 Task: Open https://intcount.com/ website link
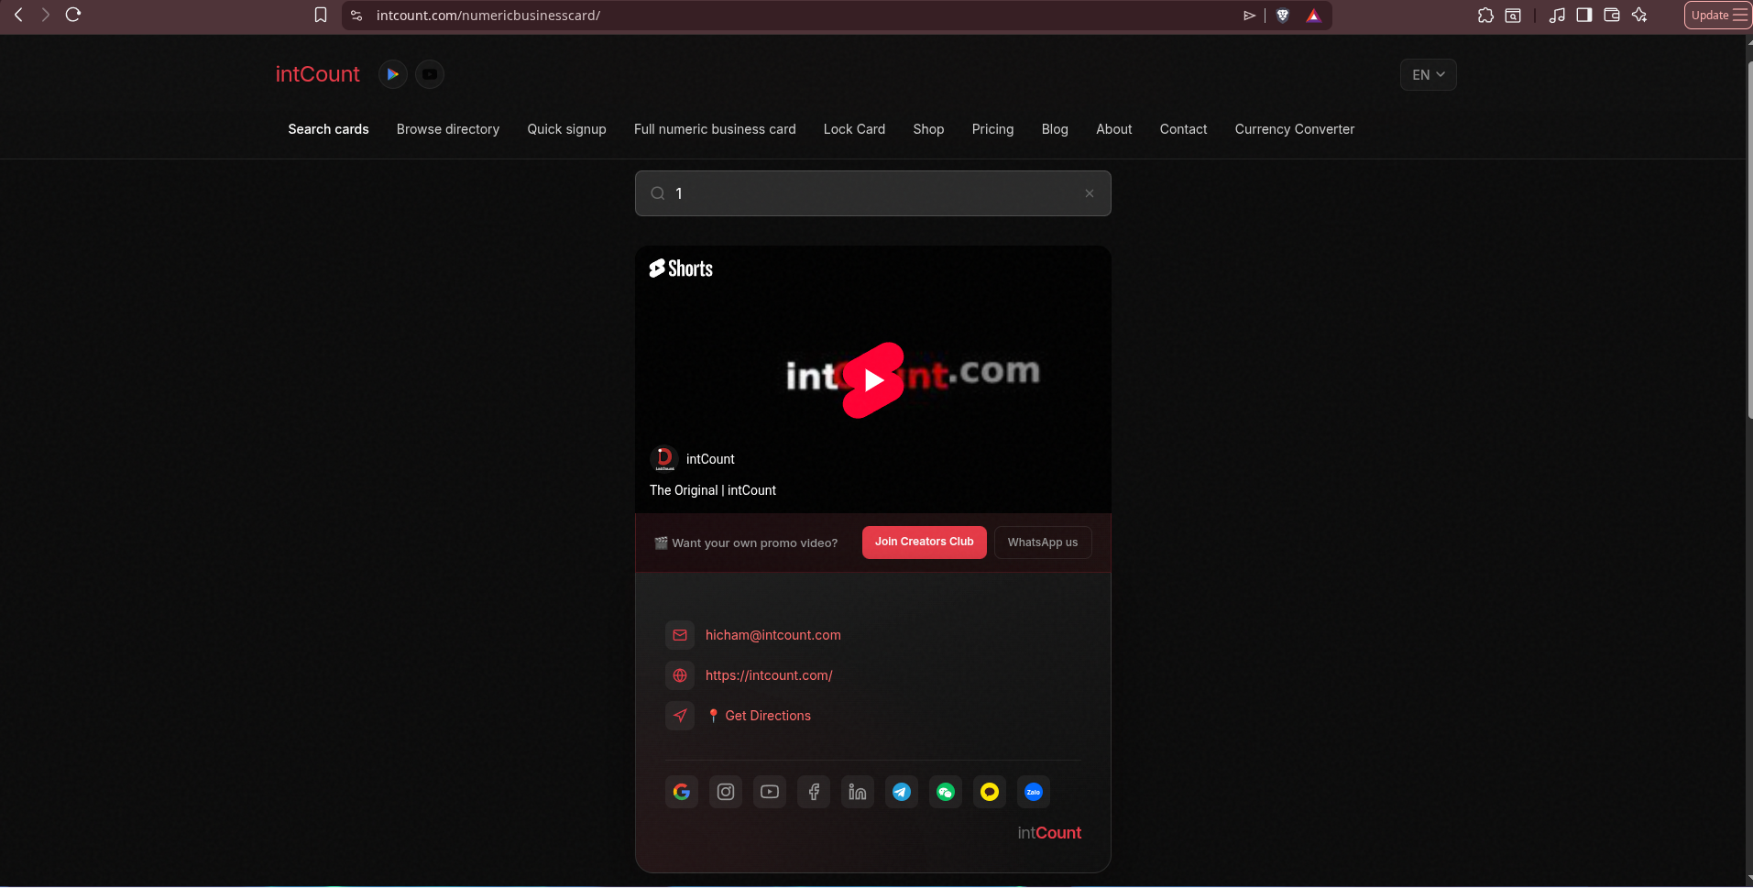pyautogui.click(x=769, y=675)
